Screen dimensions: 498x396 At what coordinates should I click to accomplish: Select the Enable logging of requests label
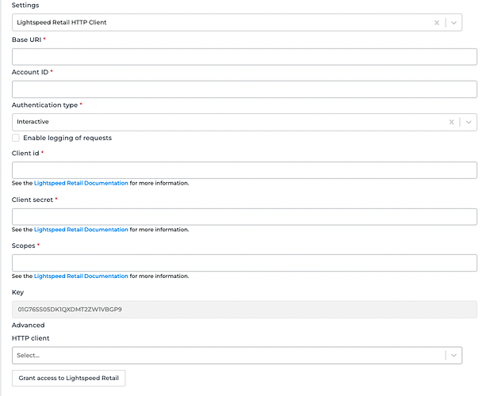[67, 138]
